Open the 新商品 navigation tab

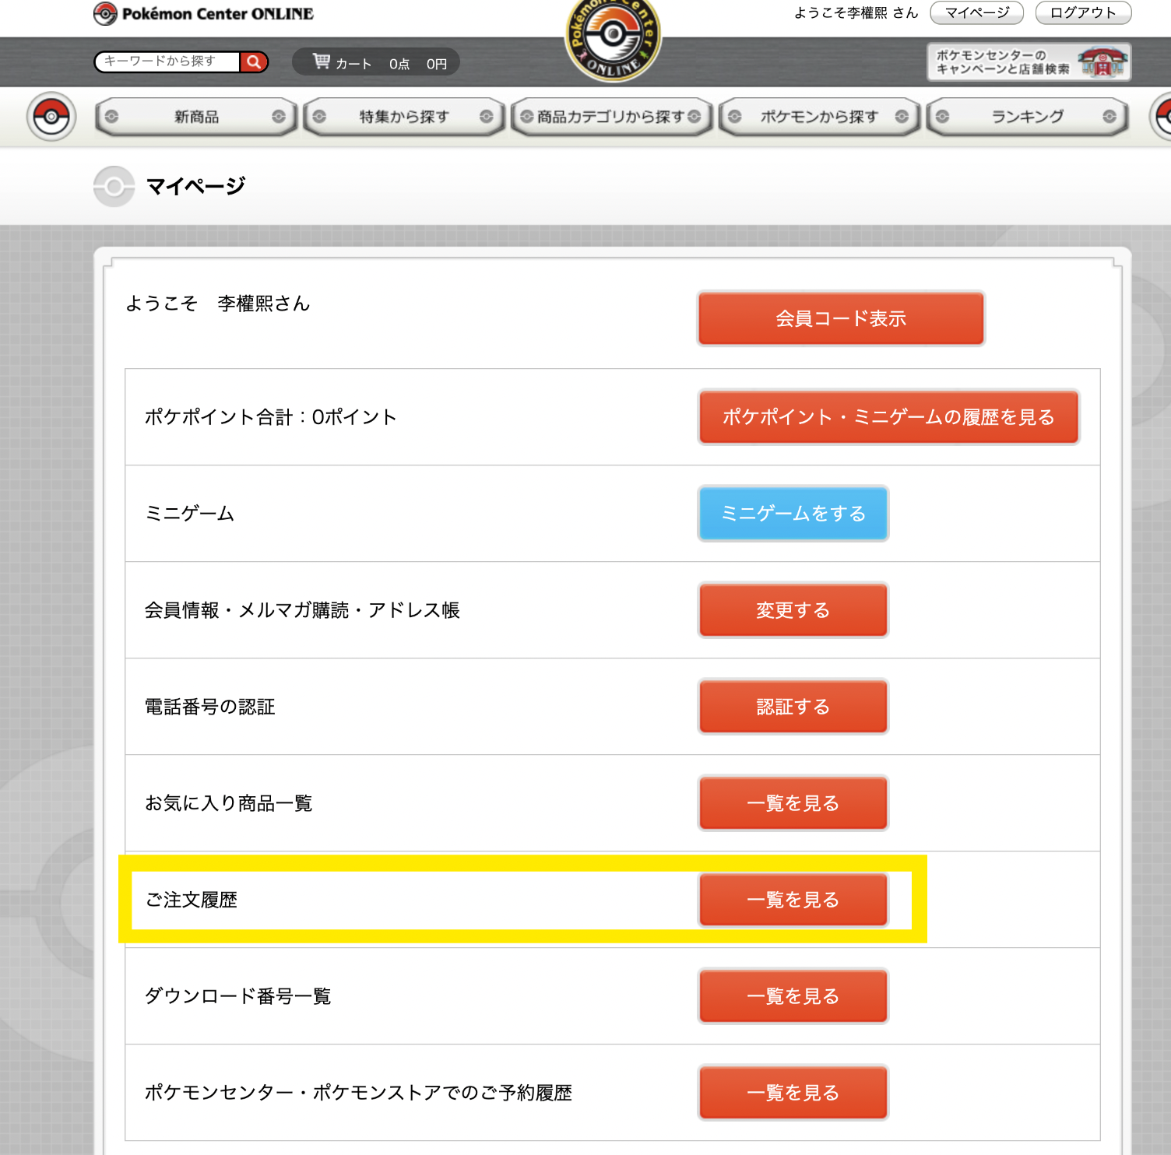(x=196, y=117)
